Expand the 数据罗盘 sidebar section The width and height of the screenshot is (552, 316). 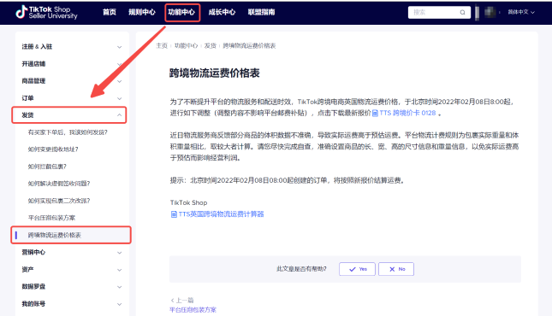pyautogui.click(x=72, y=287)
